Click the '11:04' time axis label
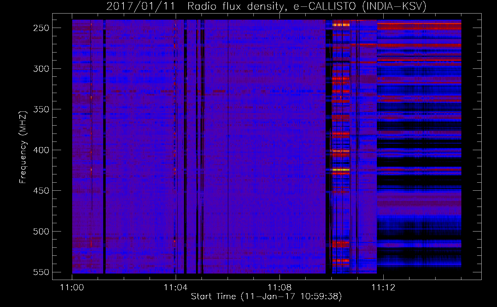 (176, 288)
